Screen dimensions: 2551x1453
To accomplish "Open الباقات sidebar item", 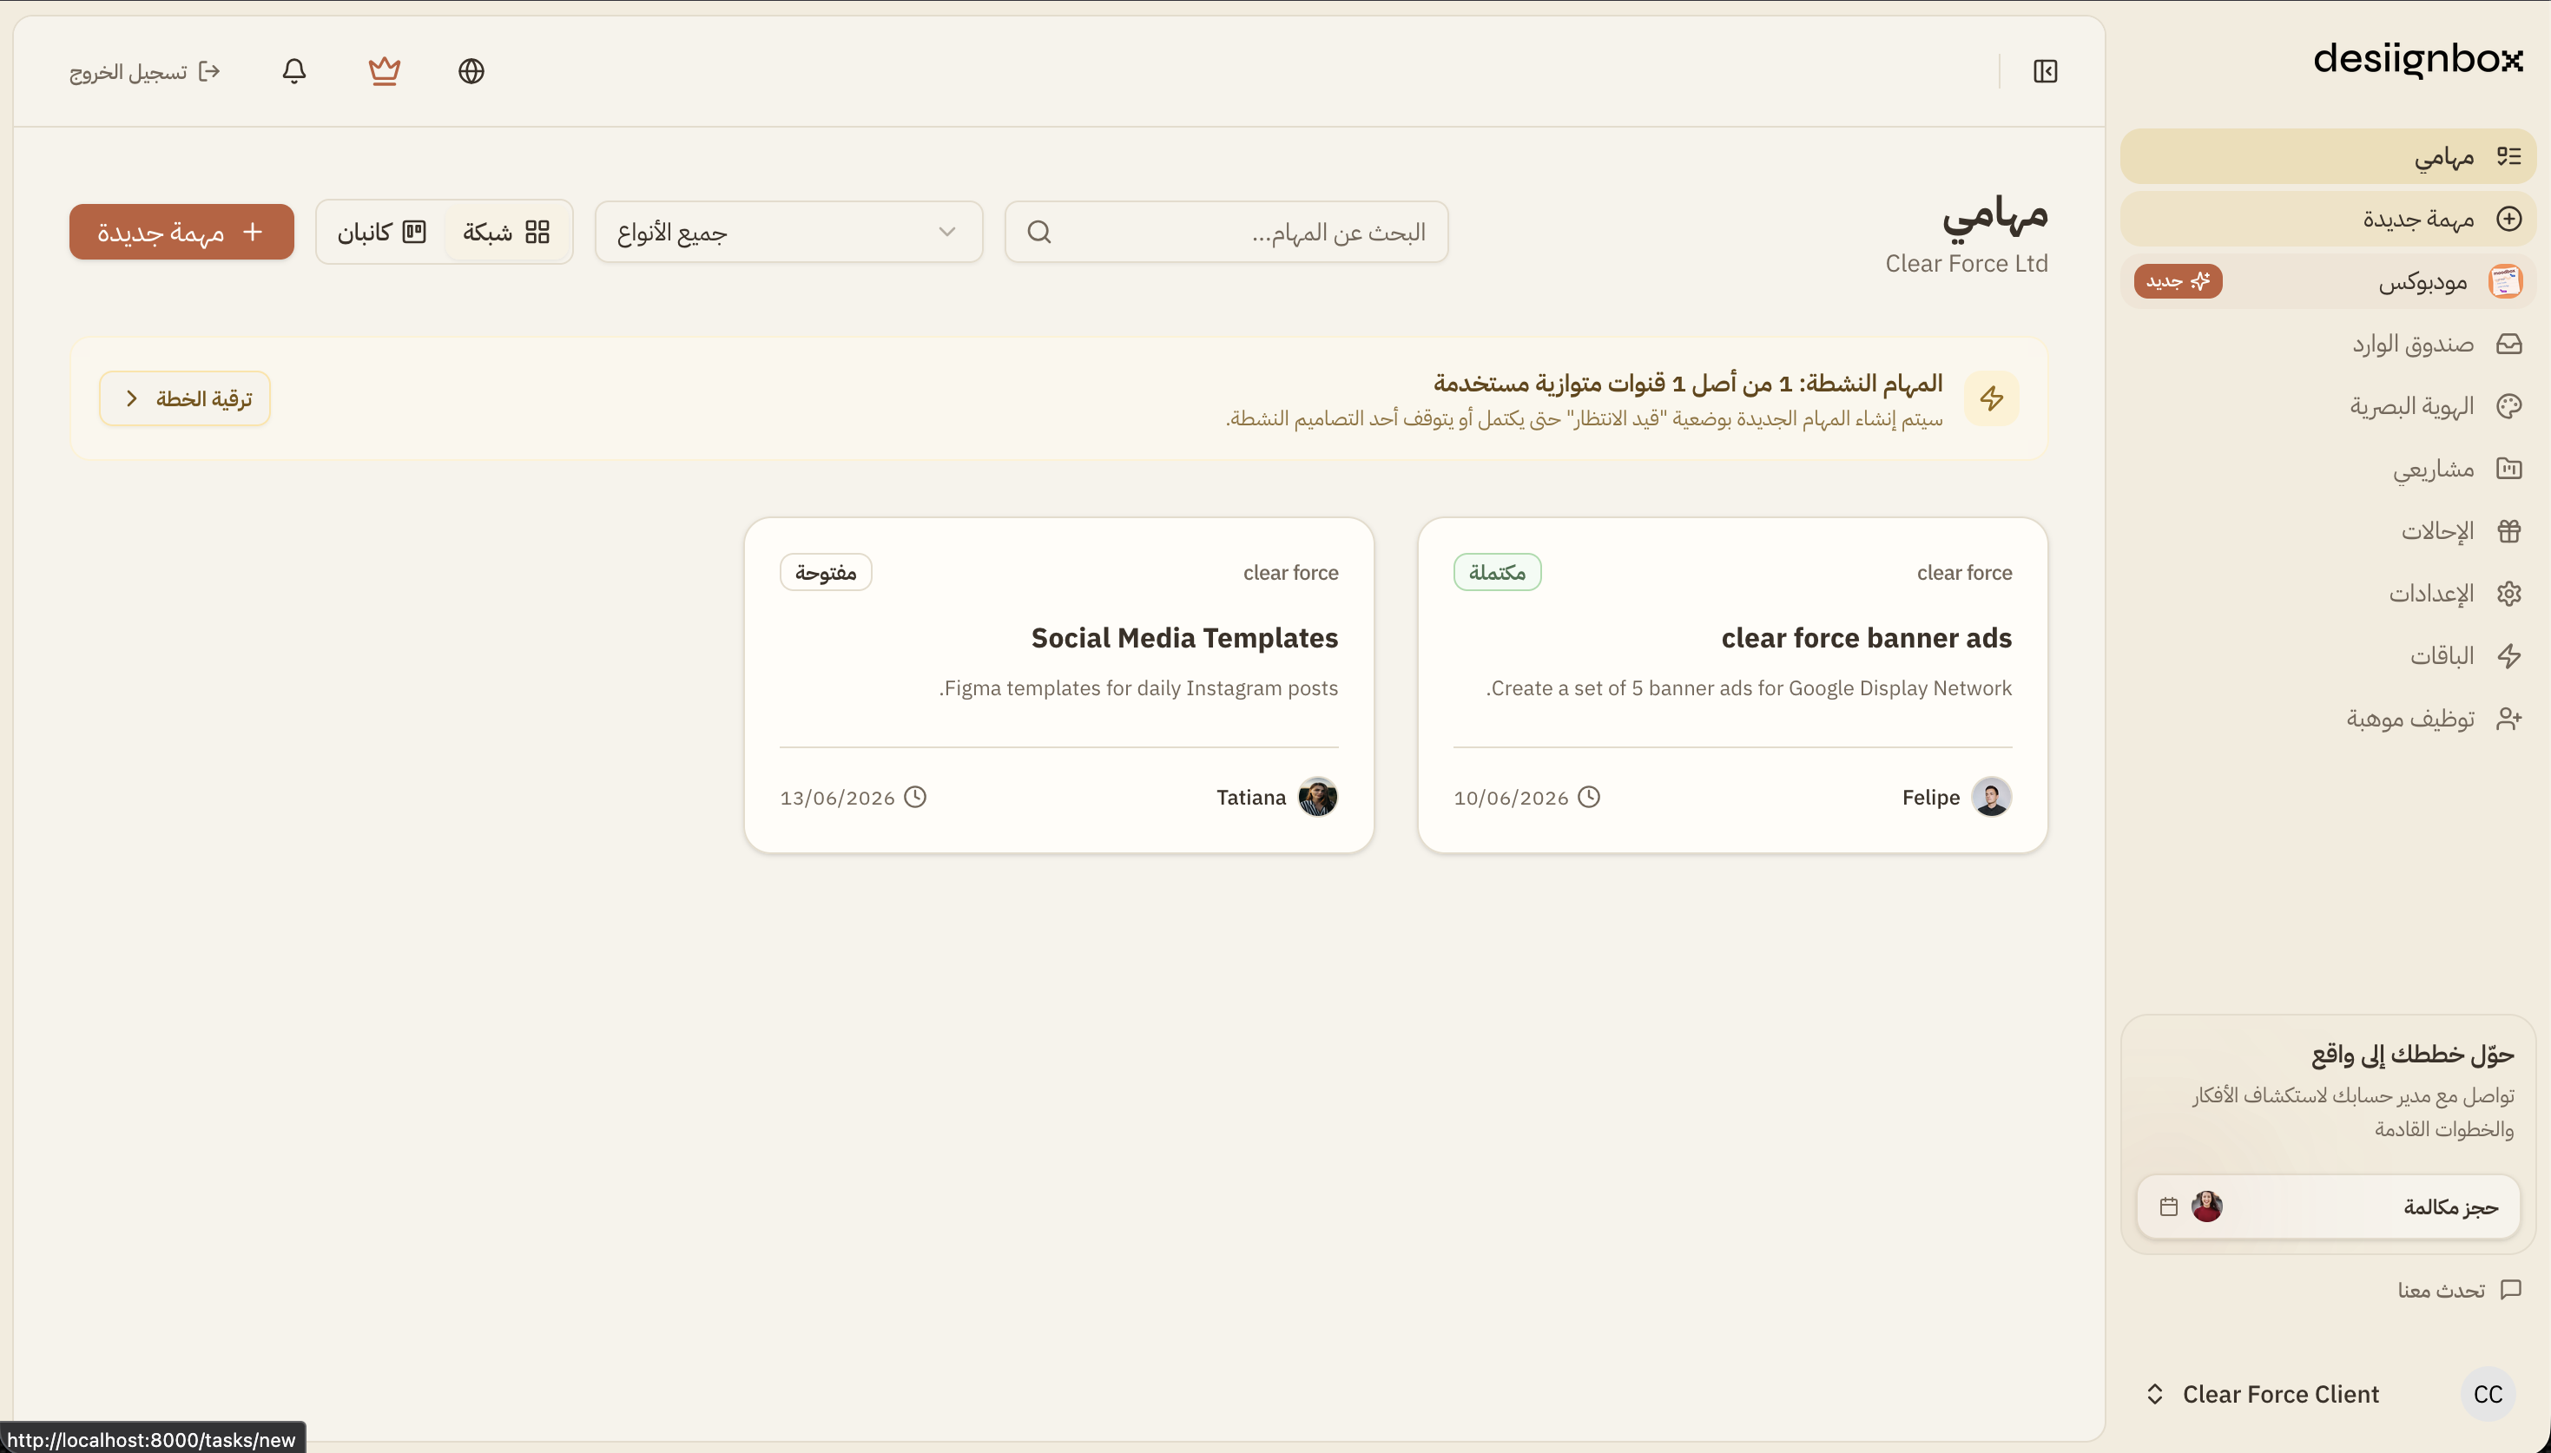I will [2328, 655].
